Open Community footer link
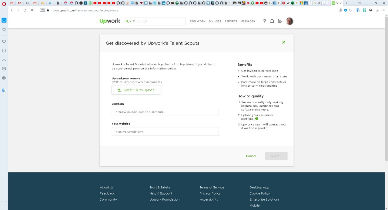Viewport: 388px width, 210px height. click(x=108, y=199)
